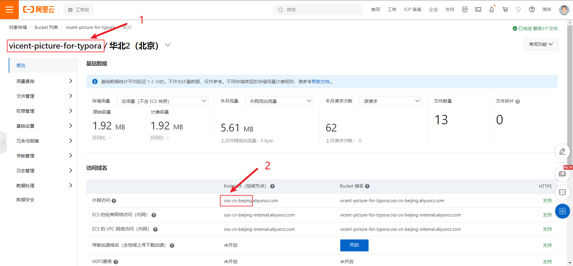Switch language via 简体
573x266 pixels.
pos(547,10)
